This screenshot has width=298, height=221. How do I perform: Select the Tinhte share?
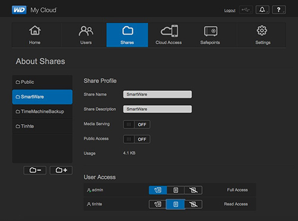point(42,126)
